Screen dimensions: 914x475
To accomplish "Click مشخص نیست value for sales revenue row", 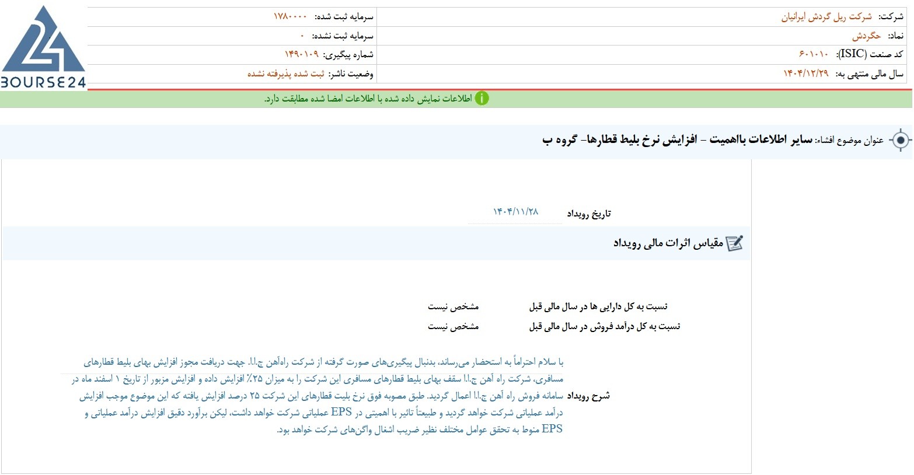I will tap(453, 326).
